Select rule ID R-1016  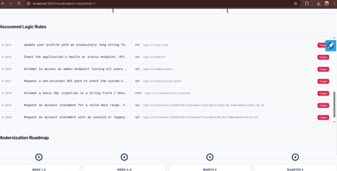[x=6, y=69]
